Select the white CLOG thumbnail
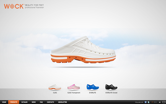Screen dimensions: 166x104 55,87
